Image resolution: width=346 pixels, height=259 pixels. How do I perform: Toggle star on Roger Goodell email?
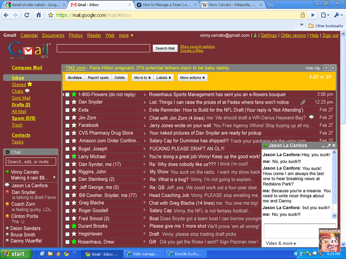(74, 211)
